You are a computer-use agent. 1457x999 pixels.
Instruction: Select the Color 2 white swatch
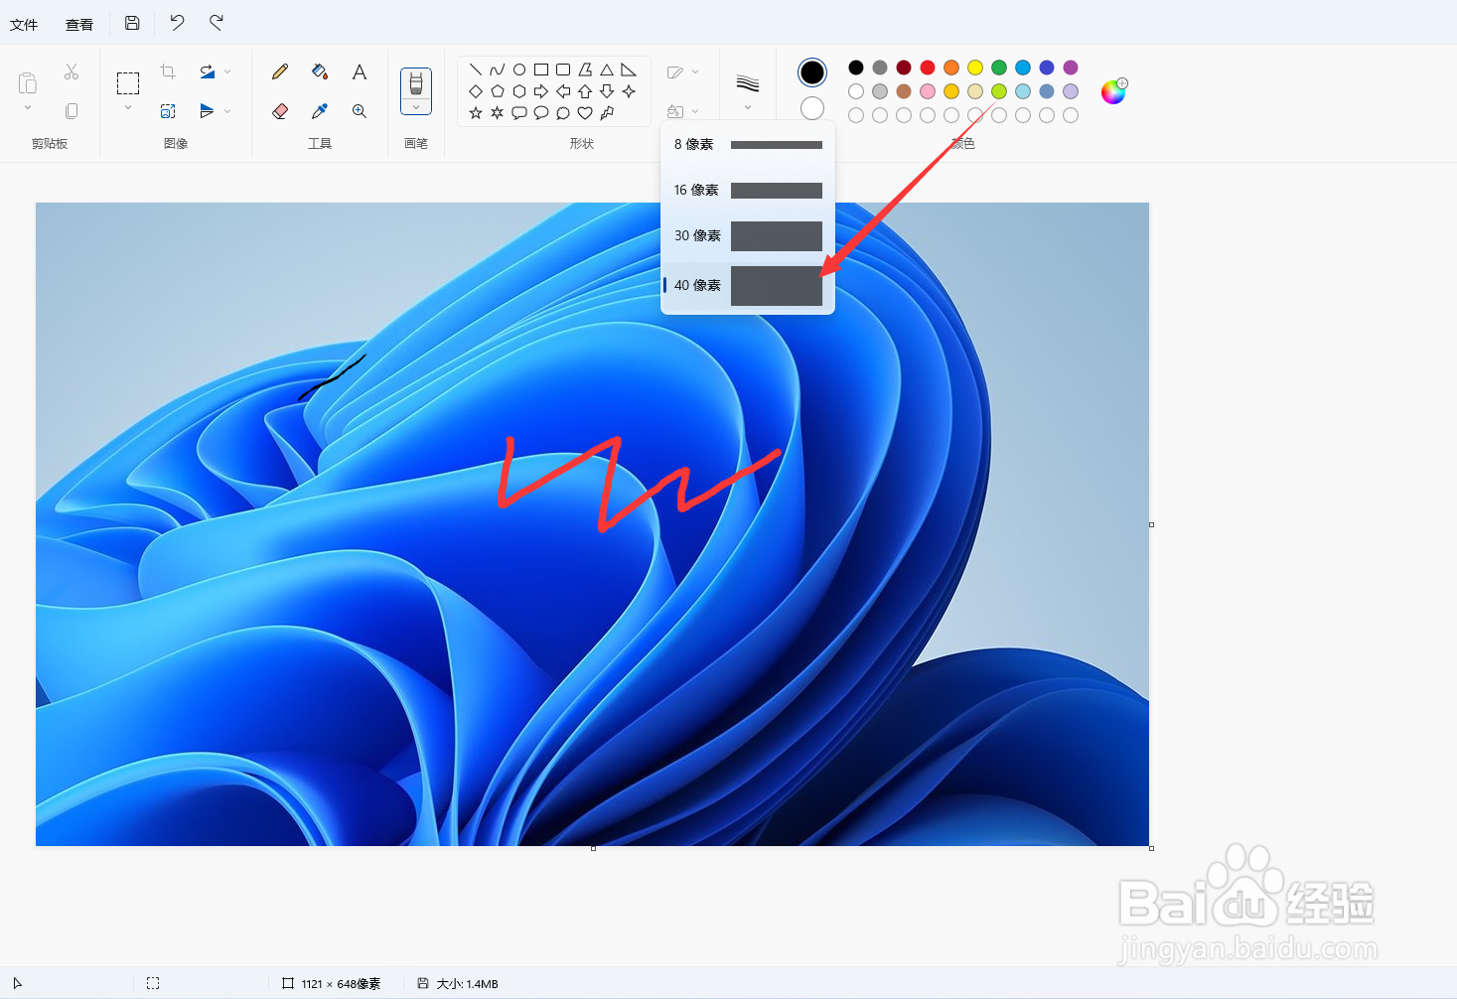812,108
